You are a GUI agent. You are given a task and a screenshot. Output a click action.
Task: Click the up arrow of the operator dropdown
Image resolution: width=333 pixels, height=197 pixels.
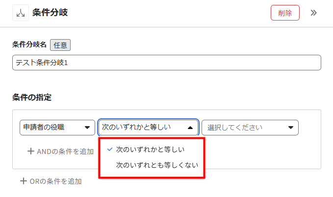[190, 128]
